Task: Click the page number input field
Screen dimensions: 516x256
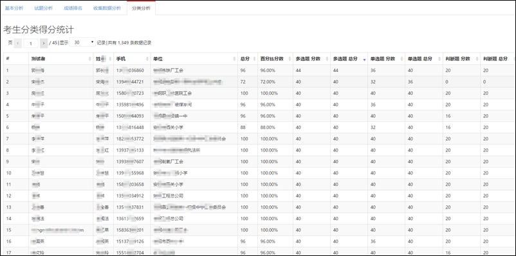Action: tap(31, 43)
